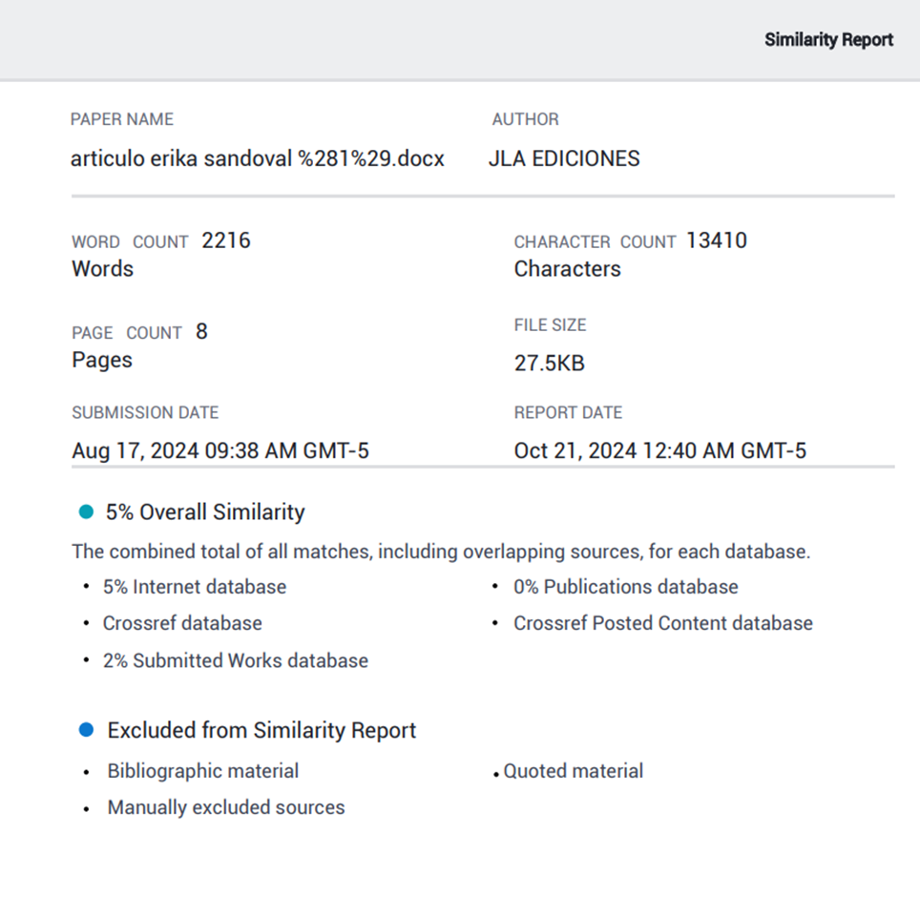Viewport: 920px width, 897px height.
Task: Open the 2% Submitted Works database entry
Action: click(235, 660)
